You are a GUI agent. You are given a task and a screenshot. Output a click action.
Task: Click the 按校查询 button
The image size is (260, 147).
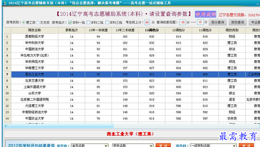click(x=237, y=22)
